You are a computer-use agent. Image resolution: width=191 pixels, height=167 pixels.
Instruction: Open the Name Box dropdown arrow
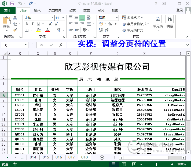click(25, 45)
